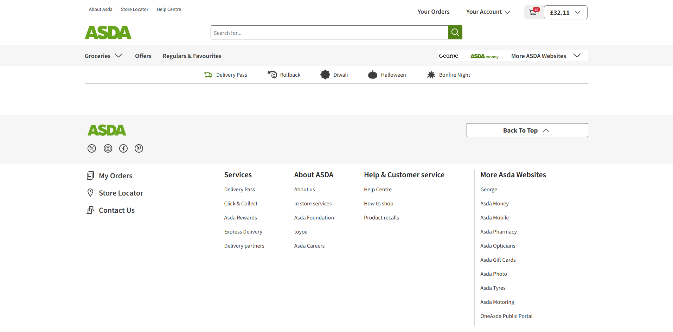Click the ASDA Money logo
Viewport: 673px width, 332px height.
coord(484,56)
